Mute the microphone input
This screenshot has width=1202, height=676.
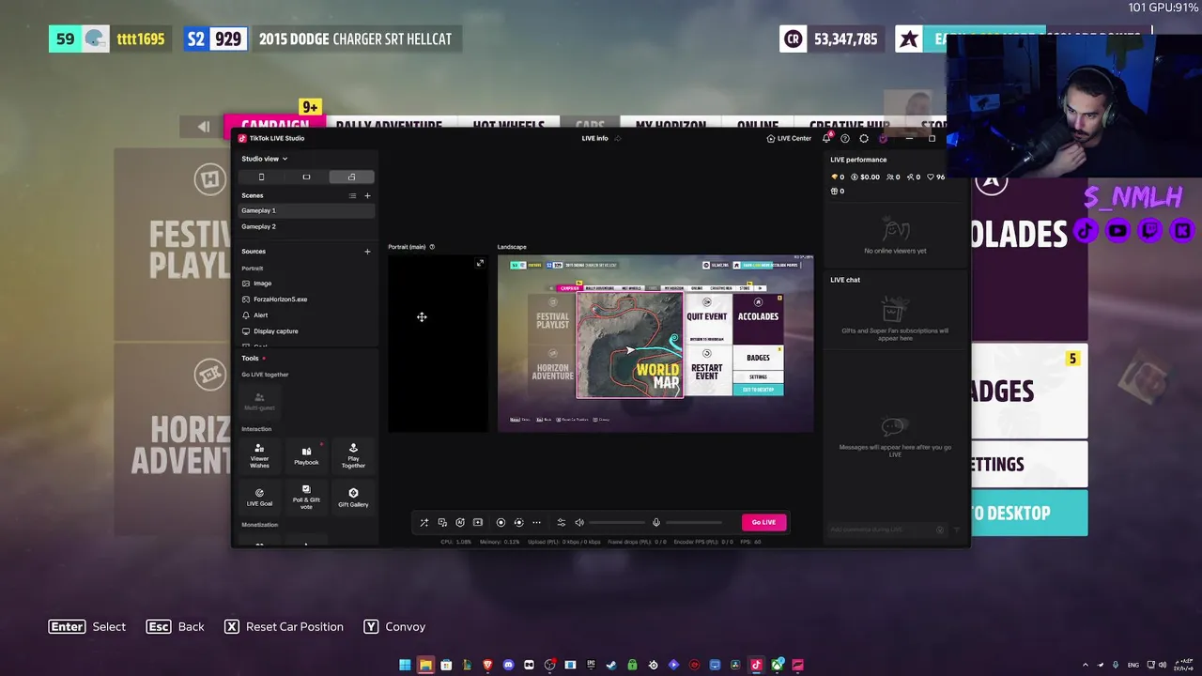point(656,522)
